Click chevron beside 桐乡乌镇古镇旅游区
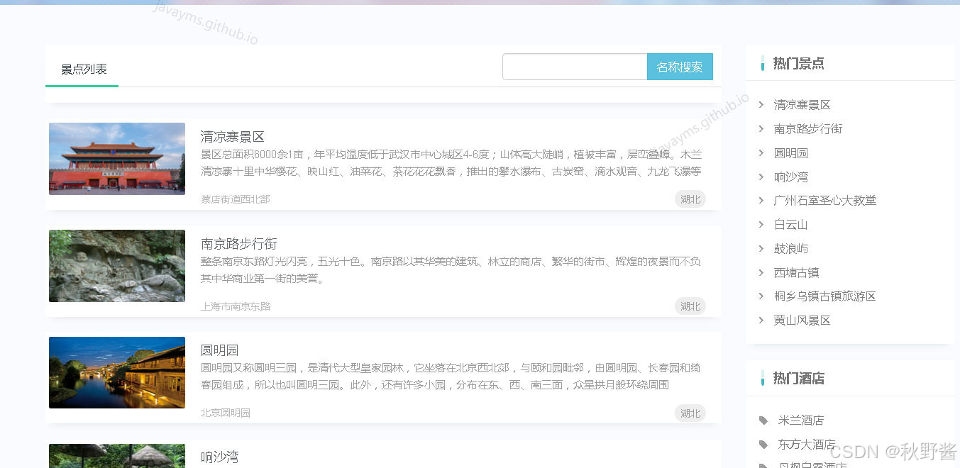The width and height of the screenshot is (960, 468). (761, 296)
